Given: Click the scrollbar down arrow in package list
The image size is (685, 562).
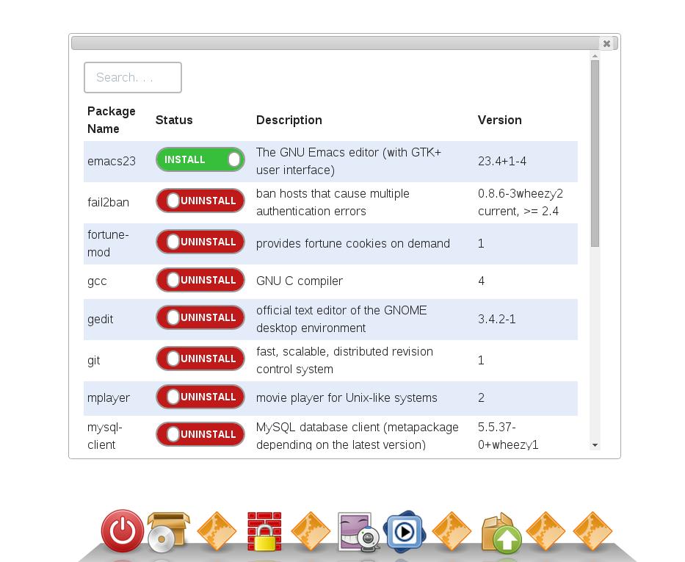Looking at the screenshot, I should 595,445.
